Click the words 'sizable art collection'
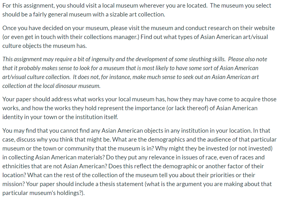284x201 pixels. click(x=137, y=14)
